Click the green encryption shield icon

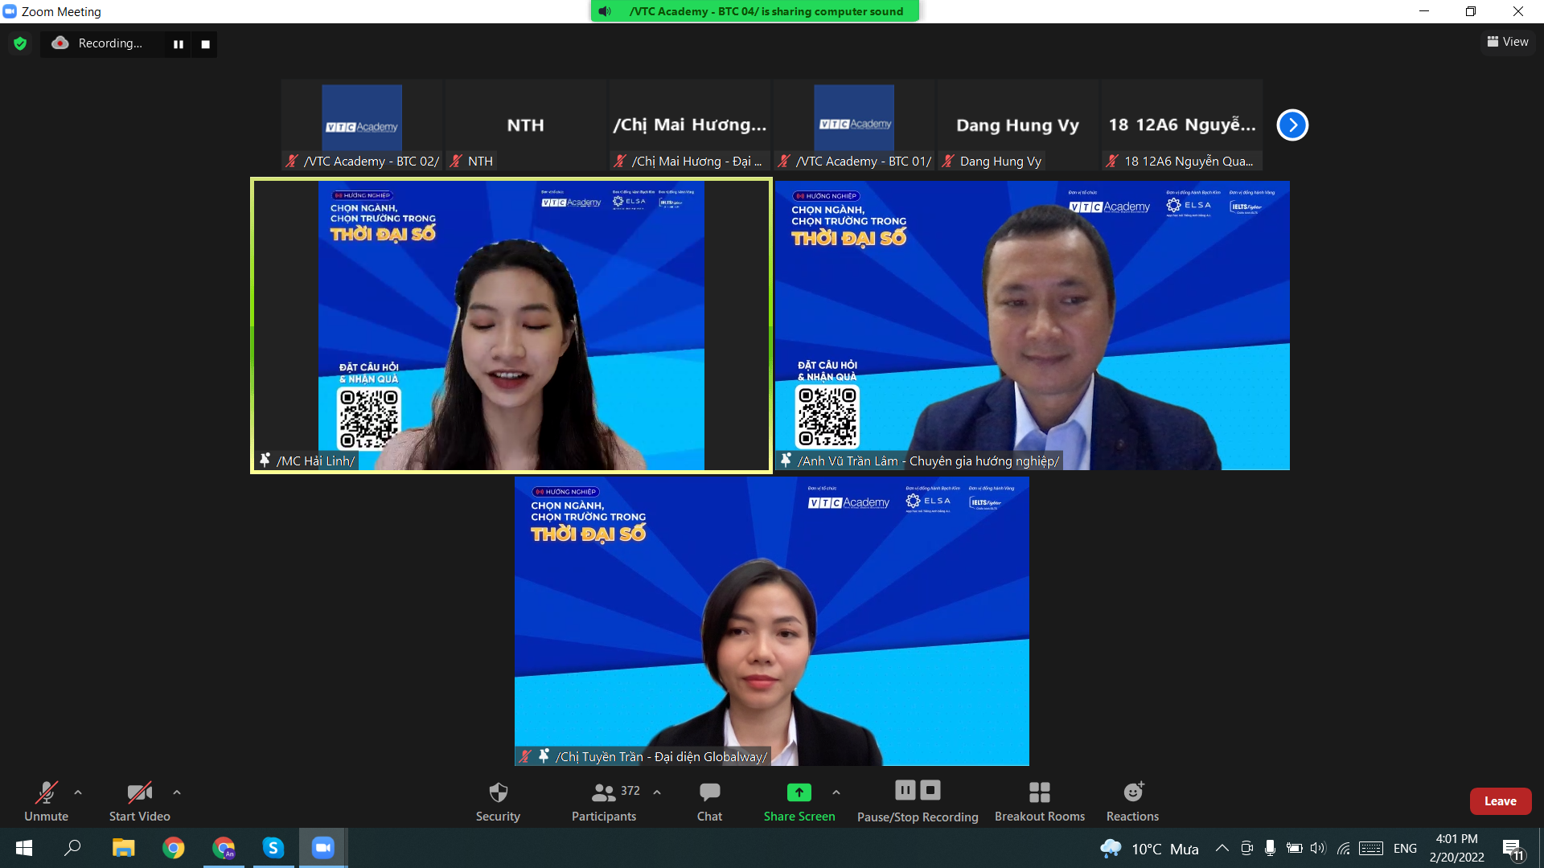20,43
